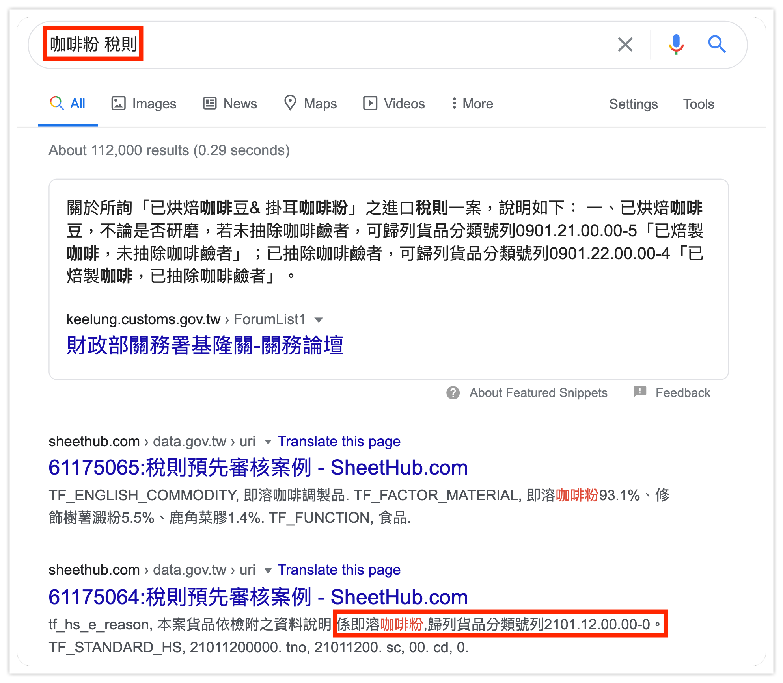Switch to the All results tab
The width and height of the screenshot is (783, 683).
point(68,104)
